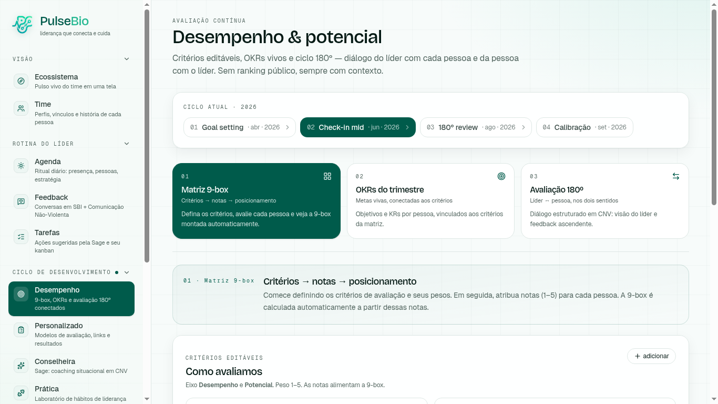Screen dimensions: 718x404
Task: Switch to Avaliação 180º card
Action: tap(605, 201)
